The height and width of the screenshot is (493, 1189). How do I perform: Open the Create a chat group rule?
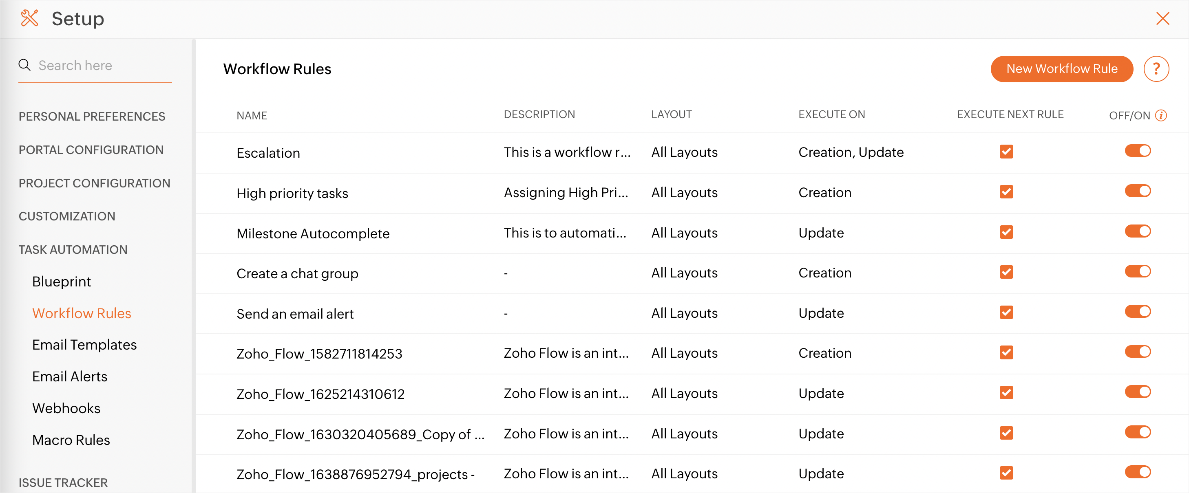click(x=297, y=273)
